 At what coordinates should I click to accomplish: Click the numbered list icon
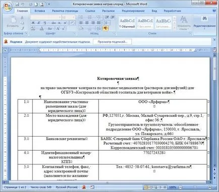tap(90, 17)
